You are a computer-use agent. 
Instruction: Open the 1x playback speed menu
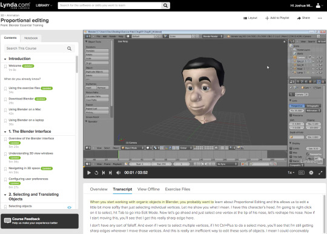291,173
